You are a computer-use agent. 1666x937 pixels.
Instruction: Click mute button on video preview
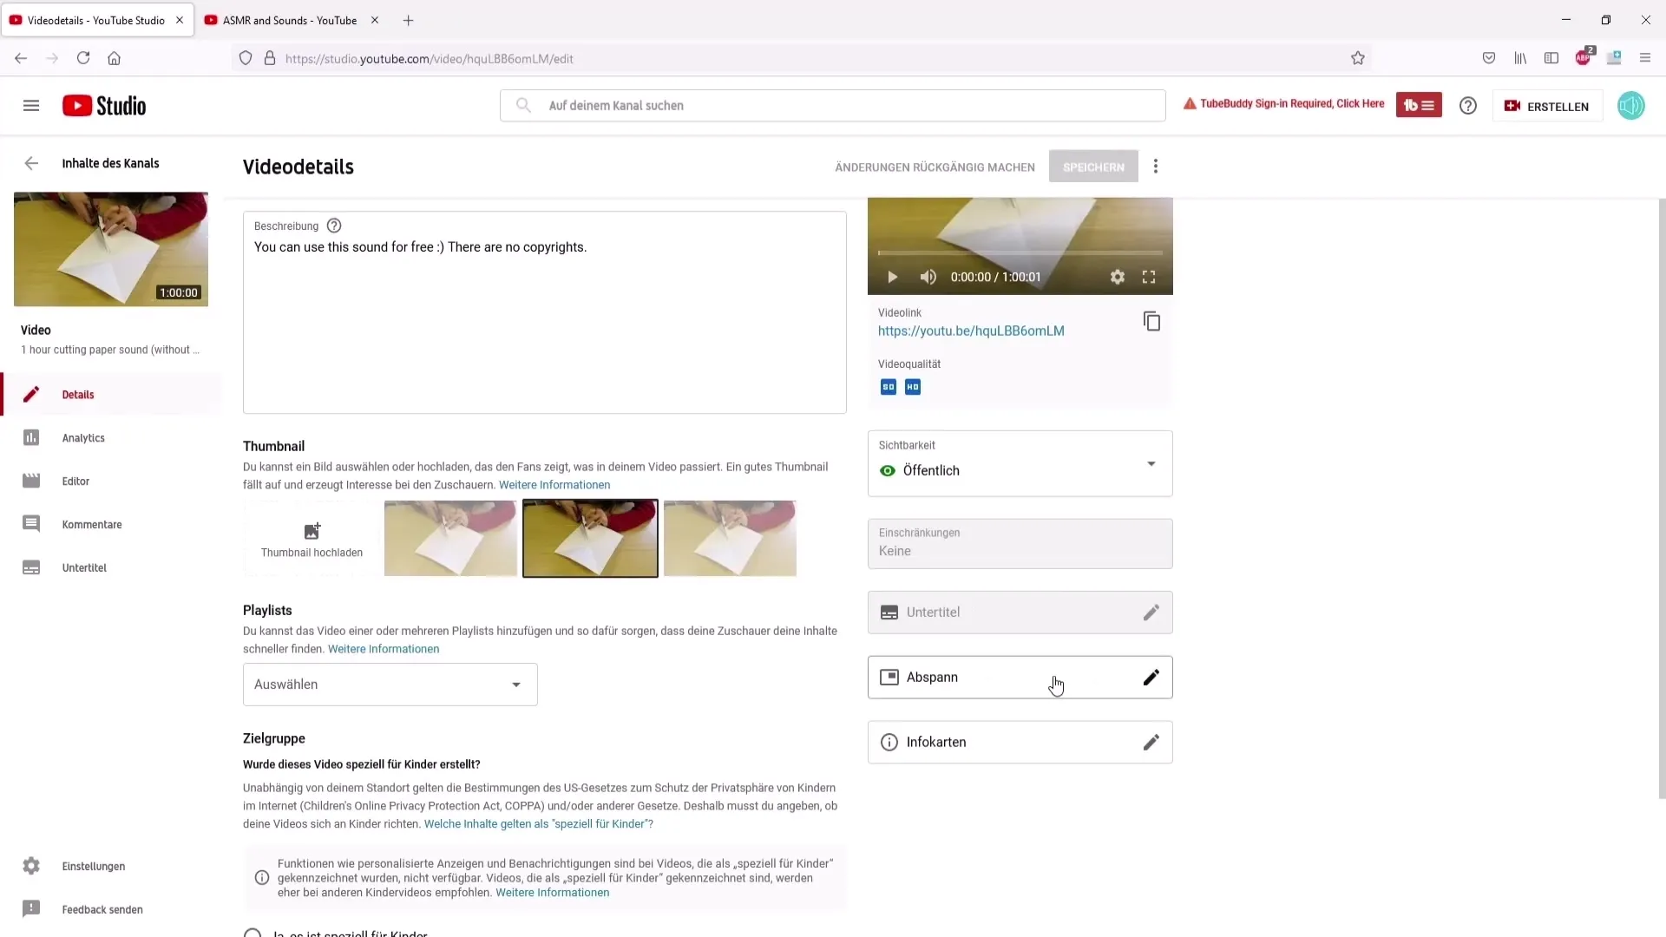(928, 277)
